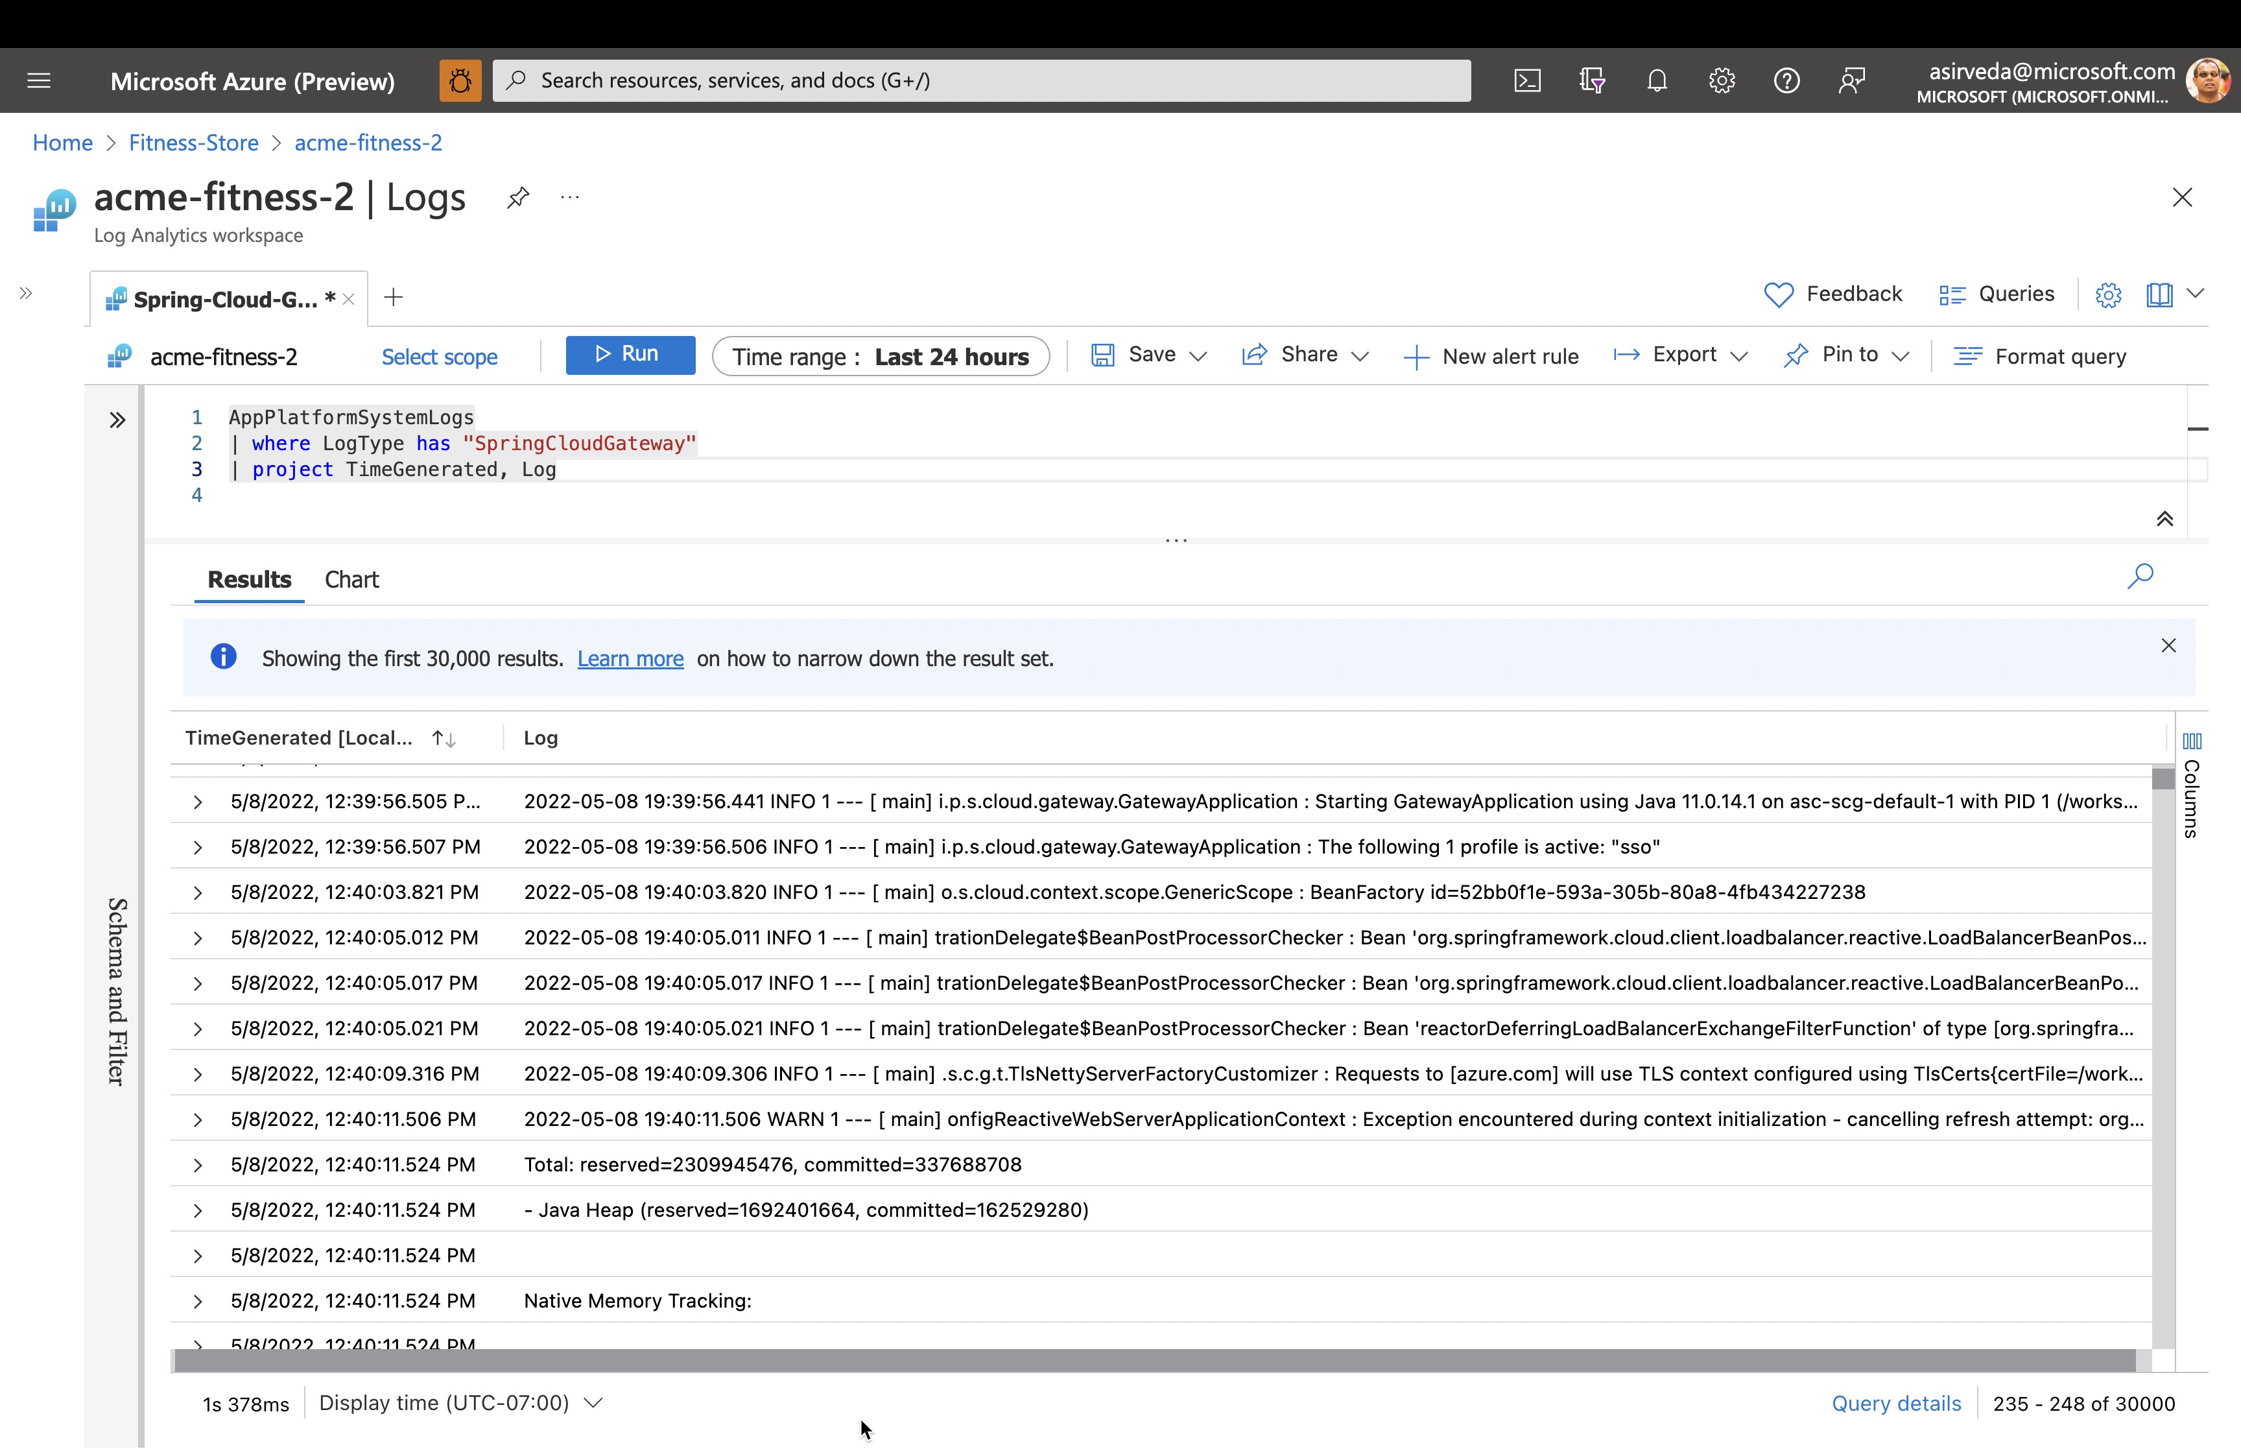
Task: Open the Learn more link
Action: coord(630,660)
